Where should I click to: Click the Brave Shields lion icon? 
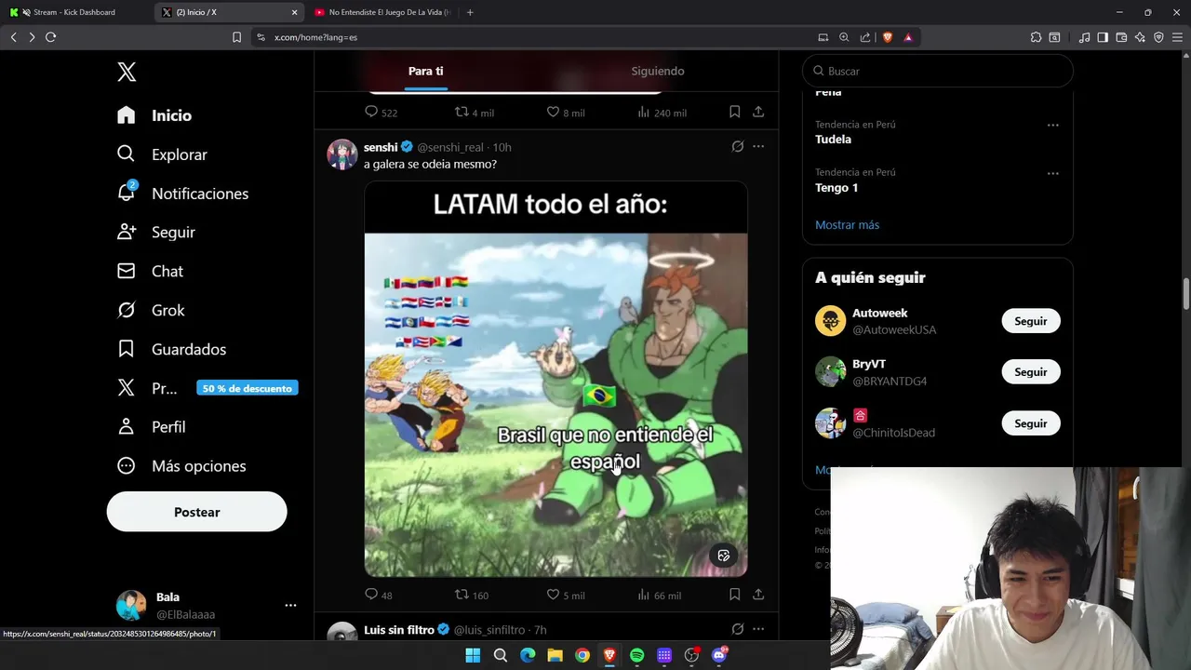[888, 37]
